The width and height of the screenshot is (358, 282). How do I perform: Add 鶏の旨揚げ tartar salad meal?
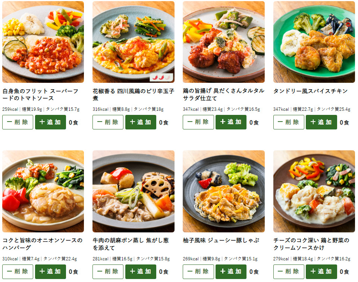[231, 122]
